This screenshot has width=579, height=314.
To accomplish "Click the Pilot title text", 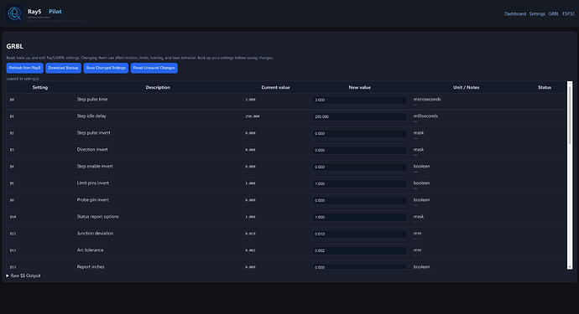I will 55,12.
